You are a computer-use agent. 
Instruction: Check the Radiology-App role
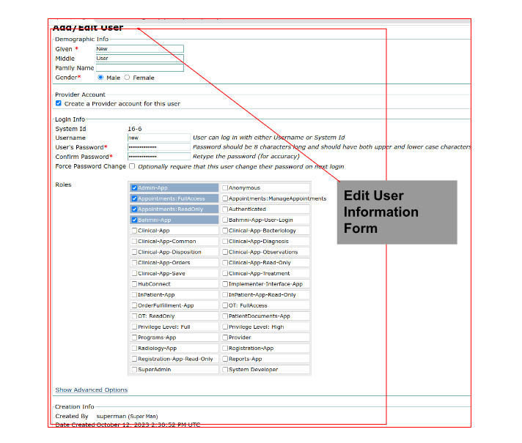pyautogui.click(x=134, y=349)
